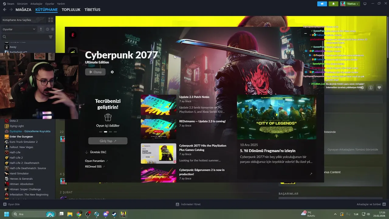Add to favorites with the heart icon
This screenshot has width=389, height=219.
coord(379,88)
